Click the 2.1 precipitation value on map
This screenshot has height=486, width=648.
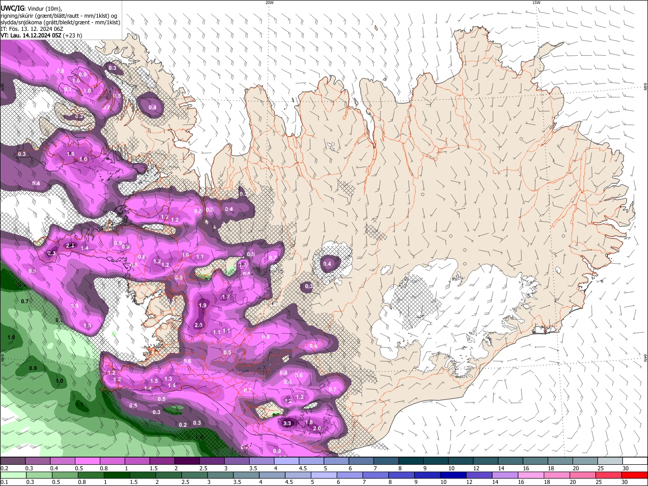click(x=70, y=246)
